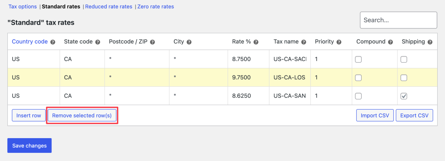This screenshot has height=161, width=445.
Task: Open the Tax options tab
Action: (23, 7)
